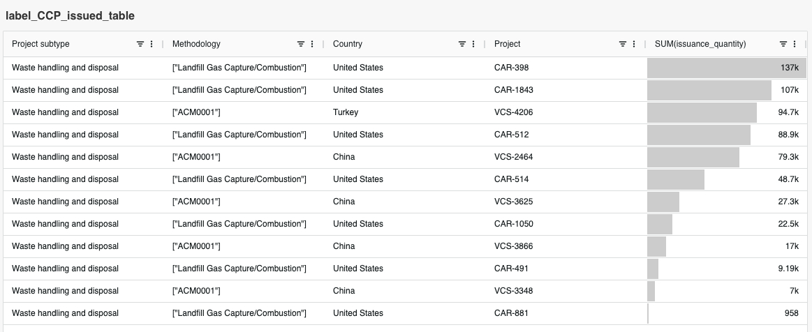Sort by Country column header label
The height and width of the screenshot is (332, 812).
pyautogui.click(x=348, y=44)
